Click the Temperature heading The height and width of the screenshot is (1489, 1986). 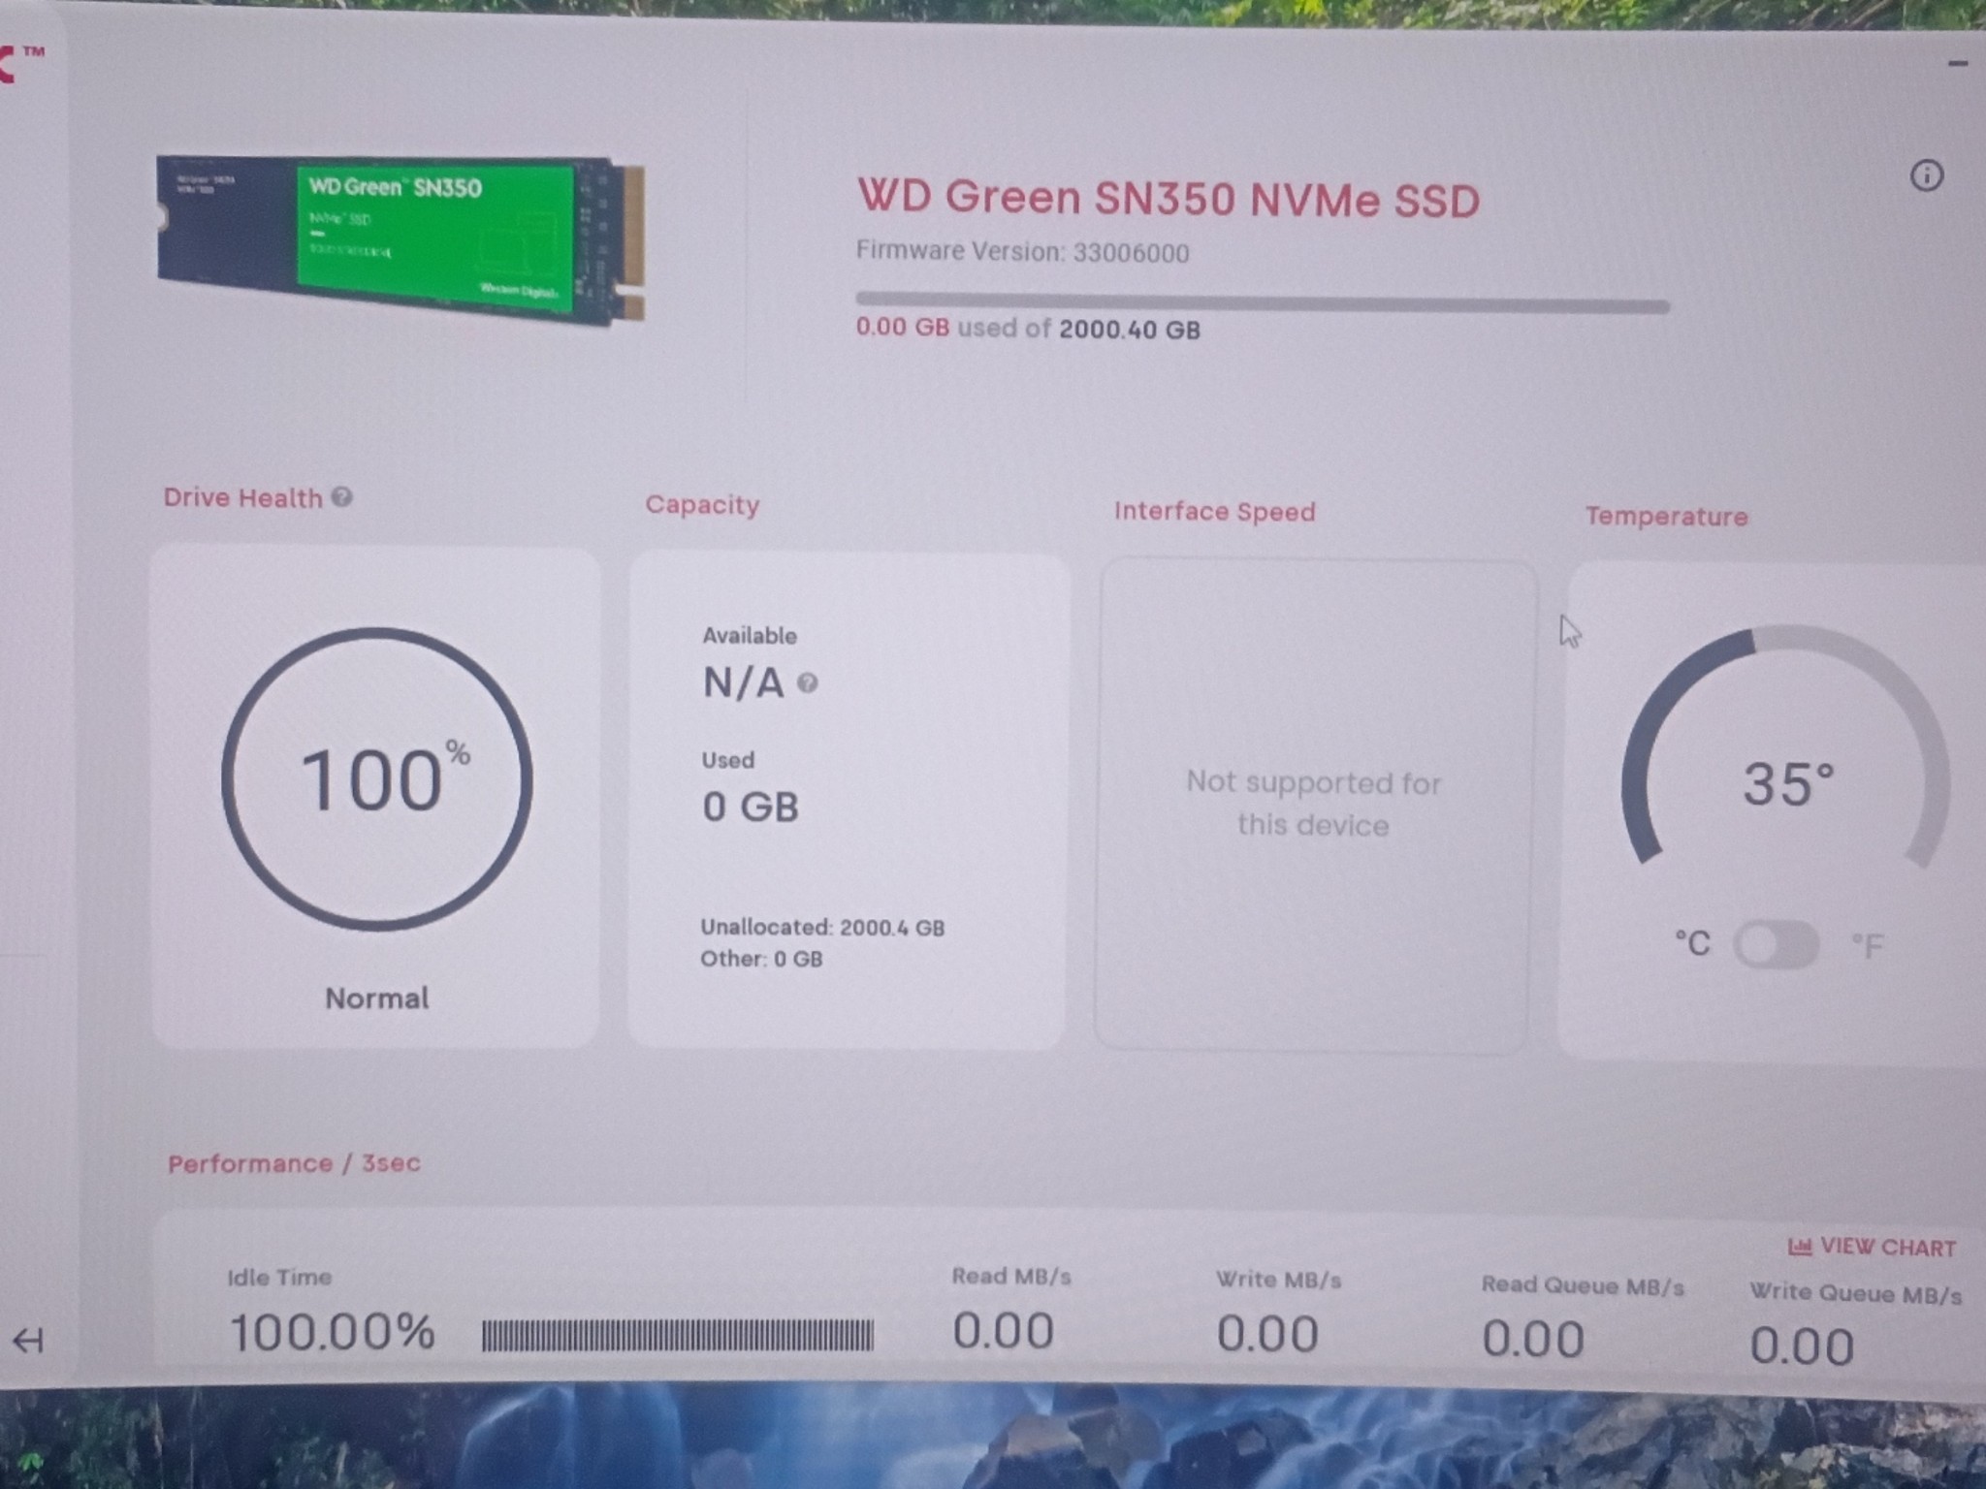coord(1666,516)
